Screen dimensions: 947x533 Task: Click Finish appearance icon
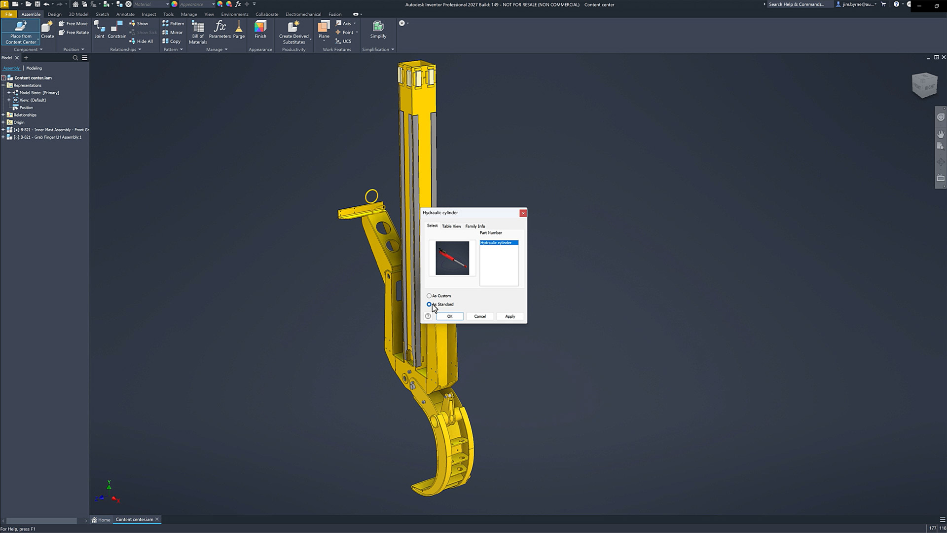click(260, 30)
